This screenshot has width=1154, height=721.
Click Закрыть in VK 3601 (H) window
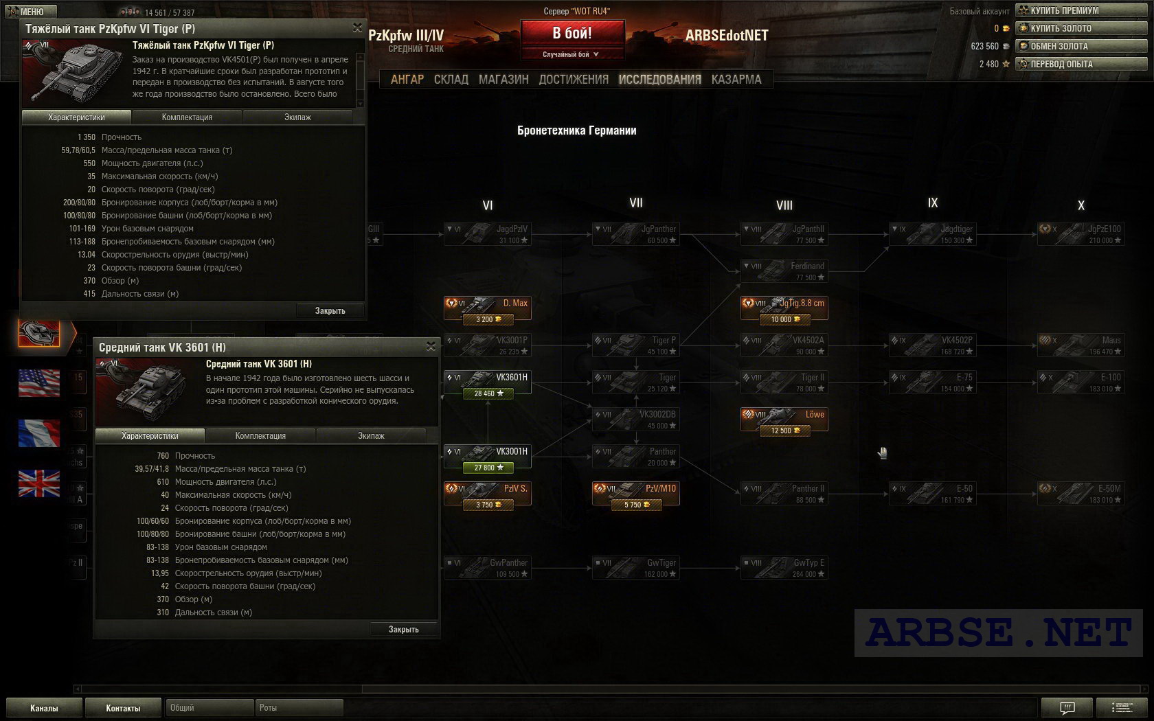tap(404, 630)
